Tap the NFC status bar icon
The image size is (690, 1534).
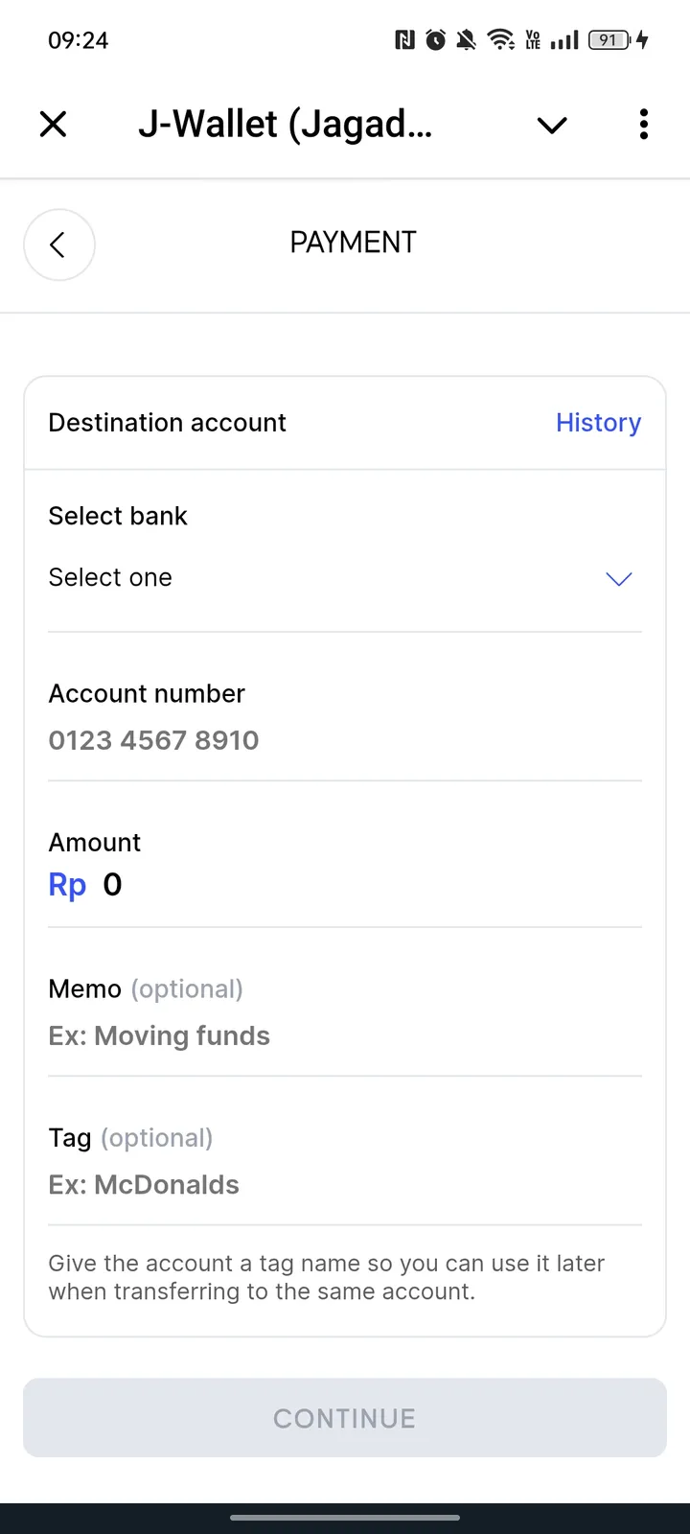pyautogui.click(x=404, y=40)
